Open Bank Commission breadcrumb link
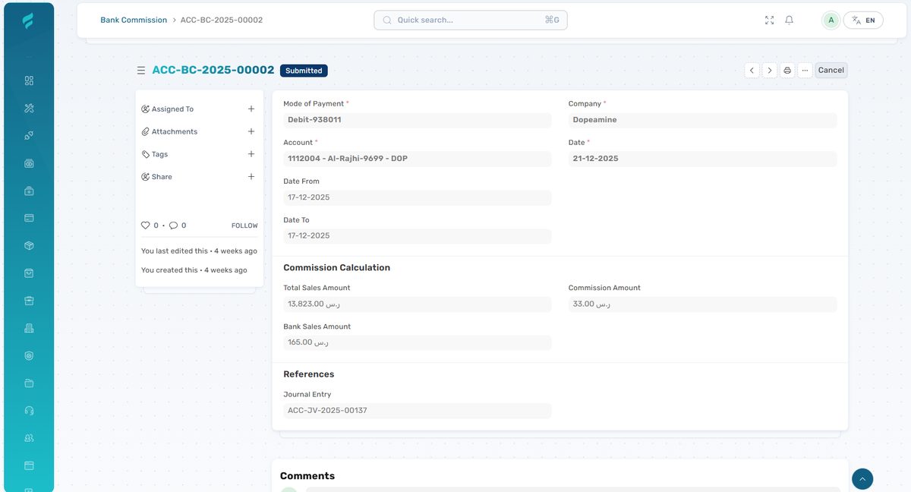 tap(134, 20)
